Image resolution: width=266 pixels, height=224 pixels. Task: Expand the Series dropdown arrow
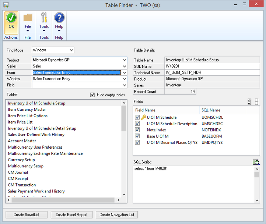125,66
